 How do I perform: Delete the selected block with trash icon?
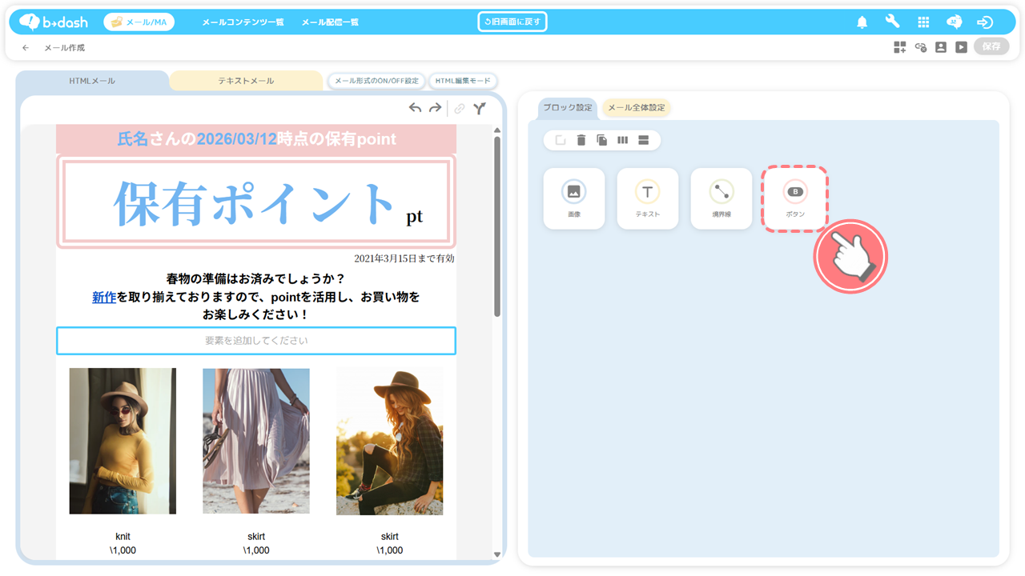pos(581,141)
